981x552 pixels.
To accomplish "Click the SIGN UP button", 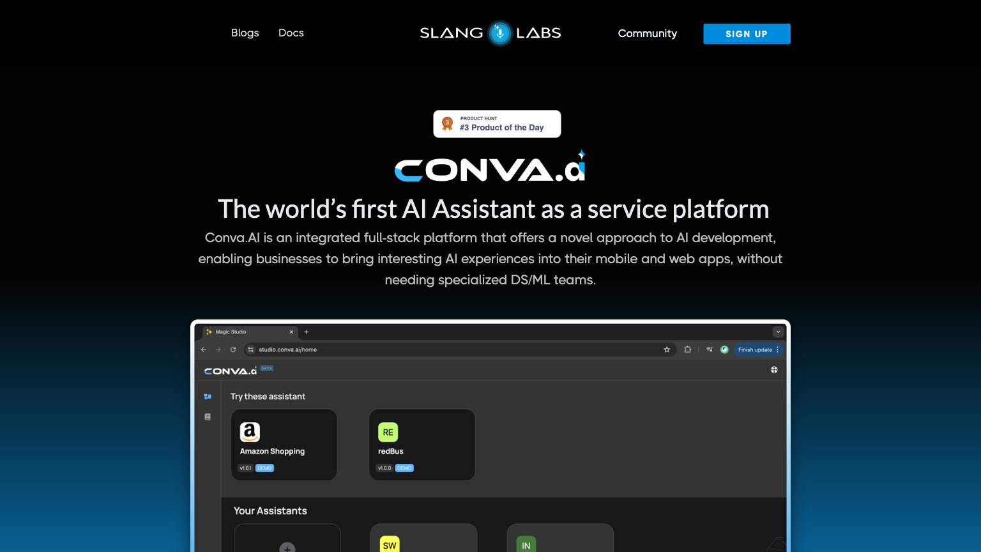I will click(747, 34).
